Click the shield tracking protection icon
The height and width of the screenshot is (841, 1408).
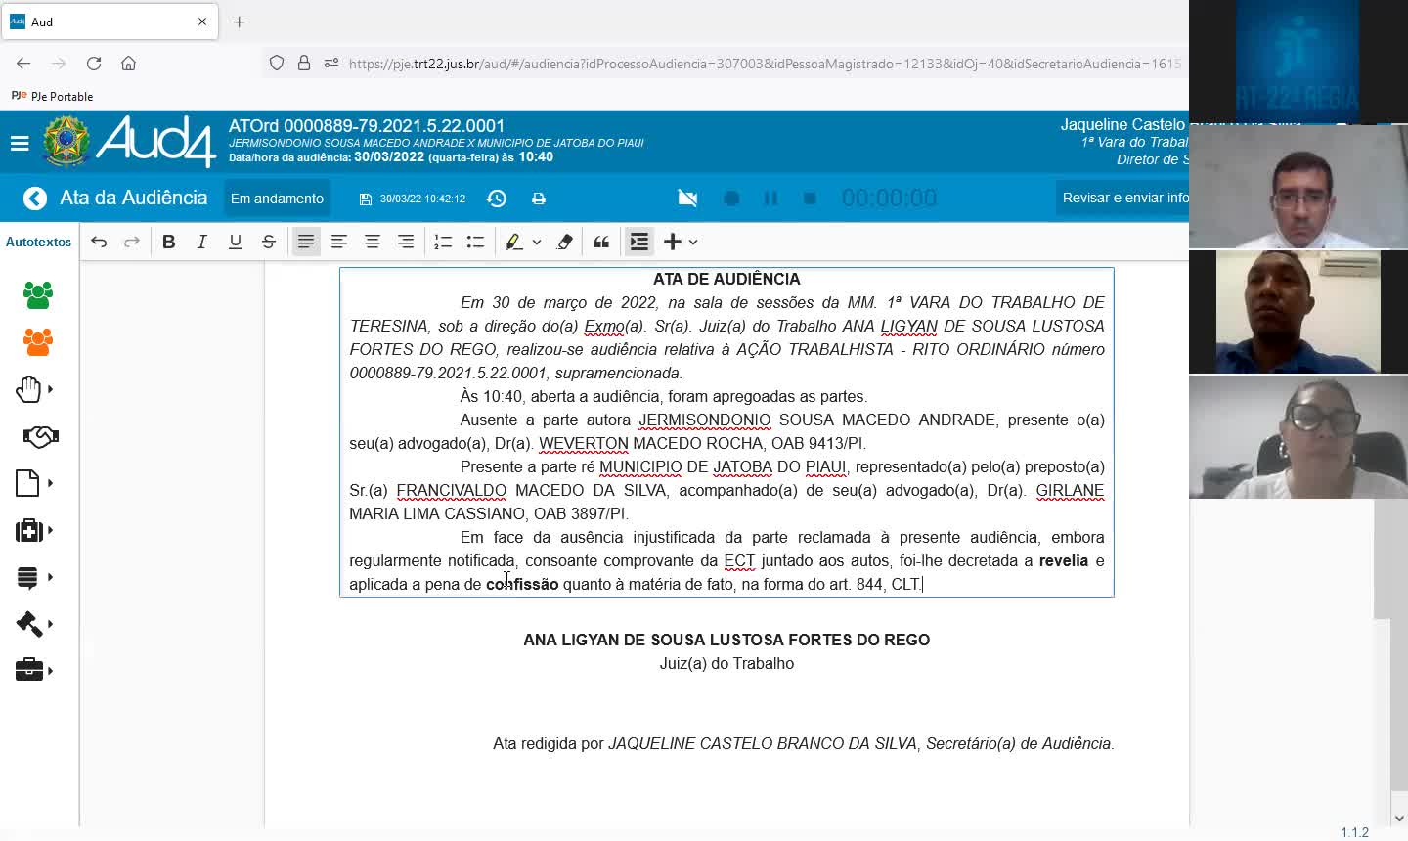(x=277, y=63)
